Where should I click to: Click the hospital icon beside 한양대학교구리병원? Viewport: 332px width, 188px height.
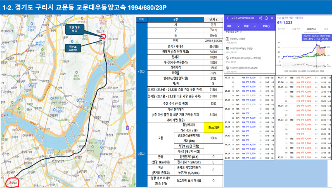point(227,39)
